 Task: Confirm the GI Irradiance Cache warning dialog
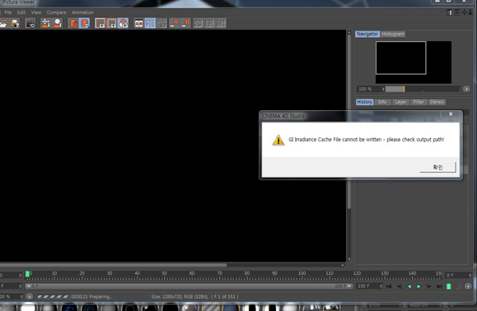(437, 167)
